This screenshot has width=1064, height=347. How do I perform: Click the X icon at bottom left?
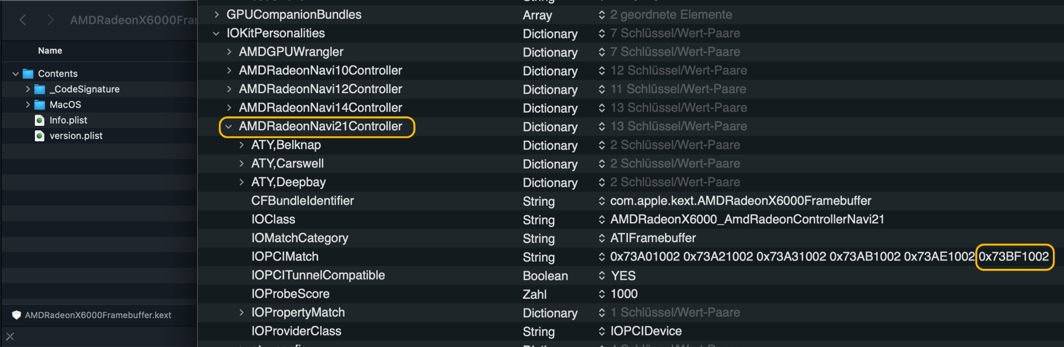coord(10,336)
